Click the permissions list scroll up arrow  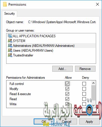pyautogui.click(x=93, y=83)
